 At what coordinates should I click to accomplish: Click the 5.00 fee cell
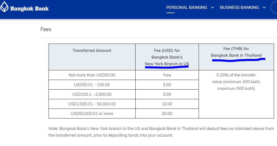pyautogui.click(x=167, y=94)
